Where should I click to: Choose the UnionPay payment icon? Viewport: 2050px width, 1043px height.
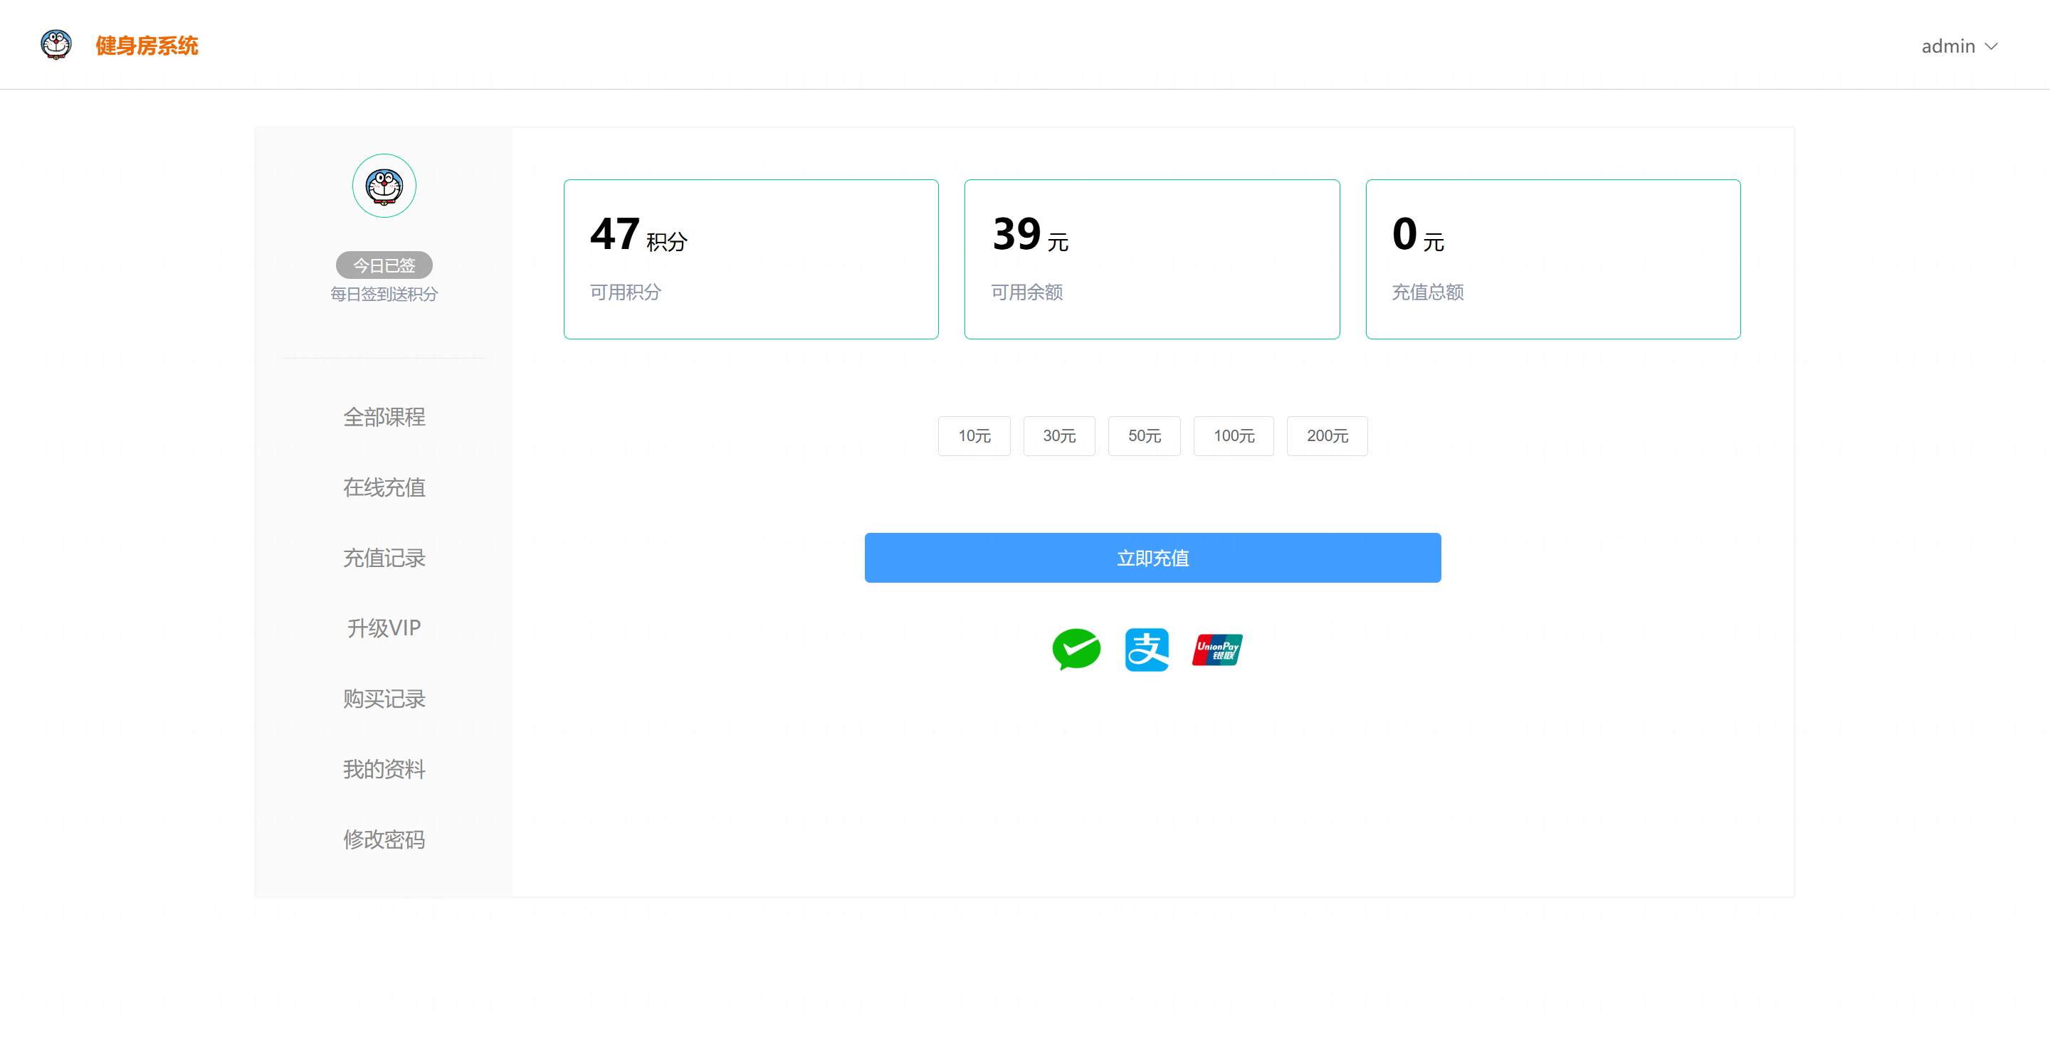1216,649
